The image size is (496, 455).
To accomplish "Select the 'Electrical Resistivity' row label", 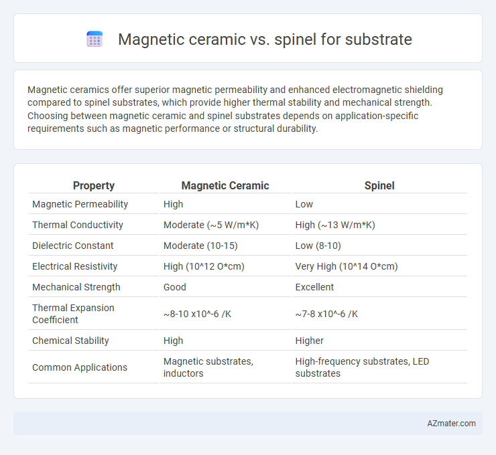I will (74, 266).
